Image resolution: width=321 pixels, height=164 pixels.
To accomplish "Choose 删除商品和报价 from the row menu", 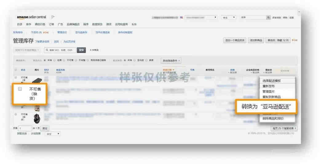I will coord(277,119).
